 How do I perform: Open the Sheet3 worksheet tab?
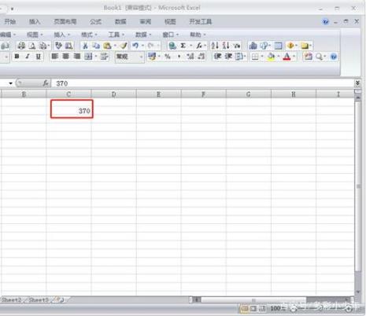pos(39,299)
